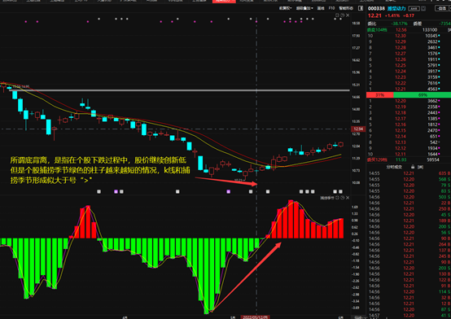
Task: Open the 复权 adjustment dropdown
Action: click(285, 8)
